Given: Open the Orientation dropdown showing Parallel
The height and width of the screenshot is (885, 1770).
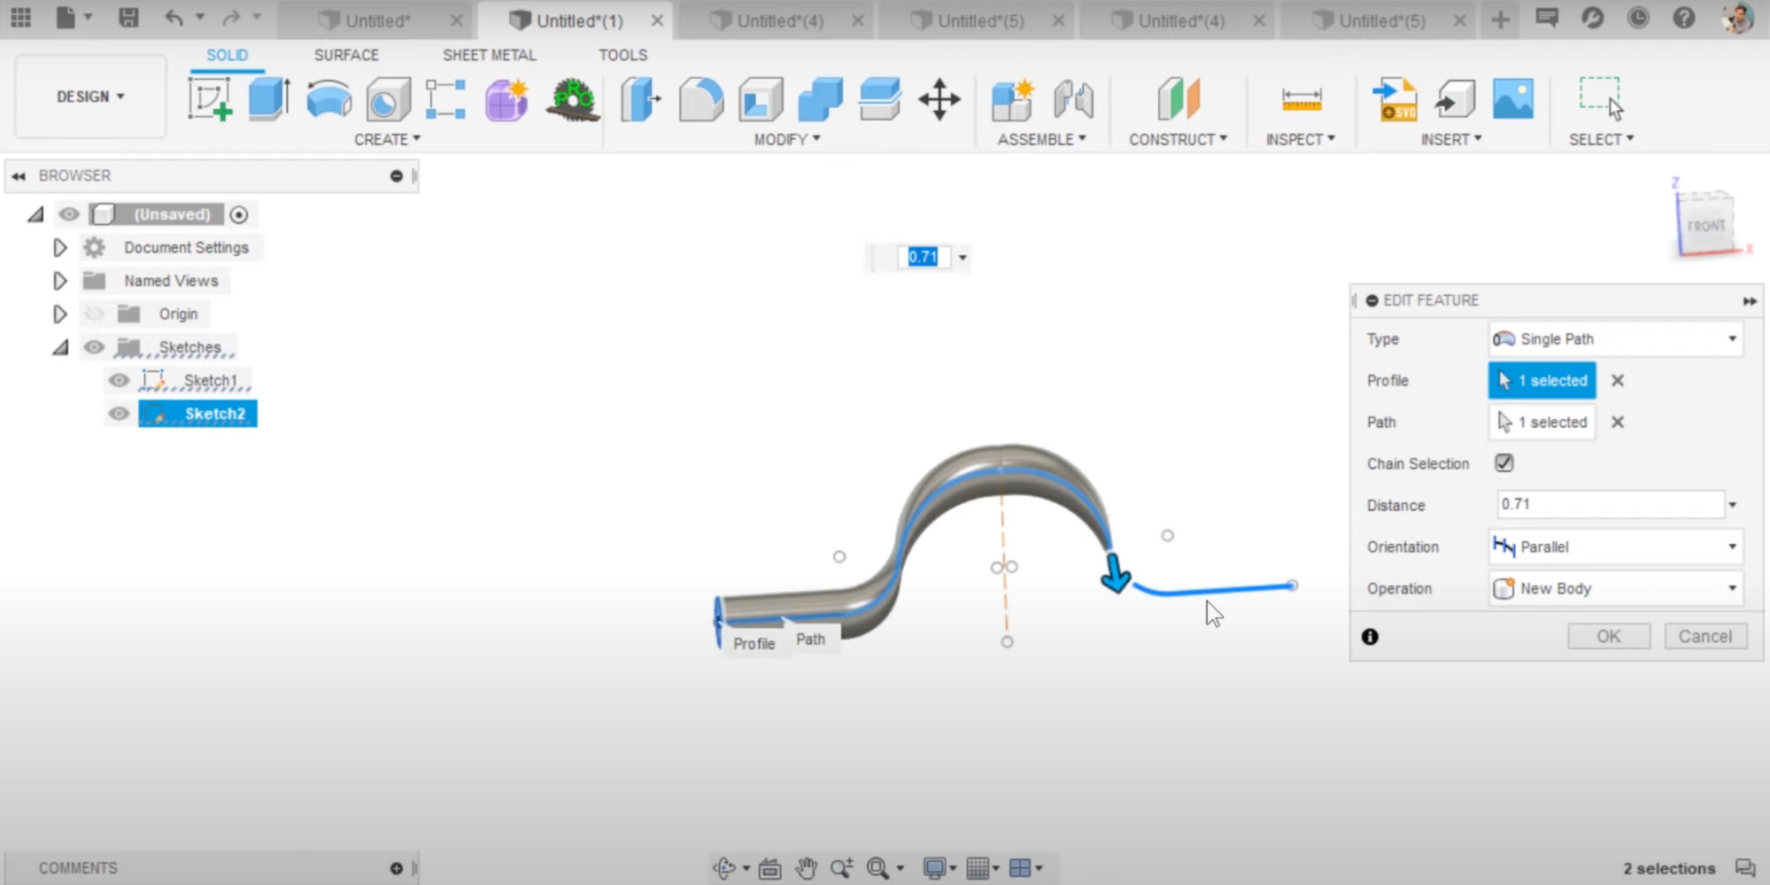Looking at the screenshot, I should (x=1615, y=547).
